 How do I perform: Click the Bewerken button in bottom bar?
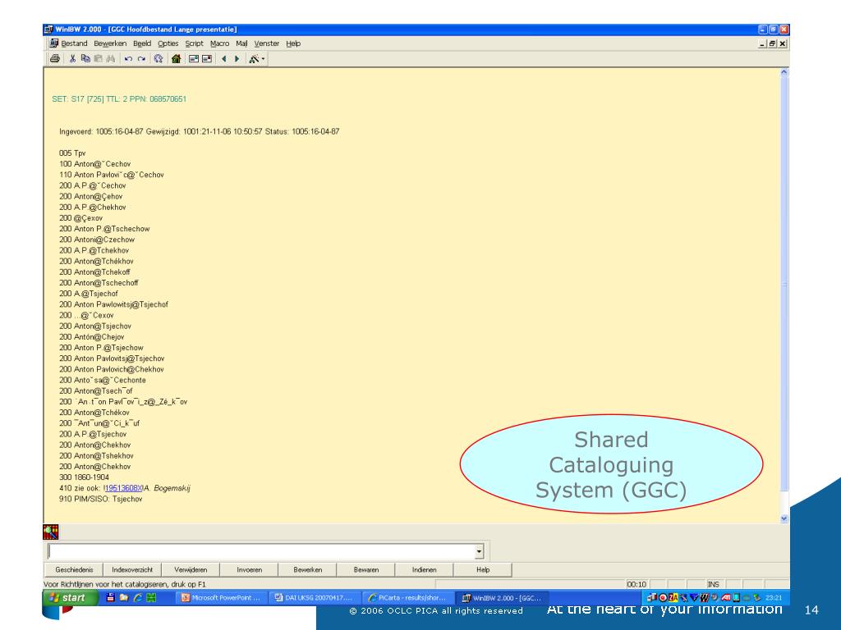(308, 570)
